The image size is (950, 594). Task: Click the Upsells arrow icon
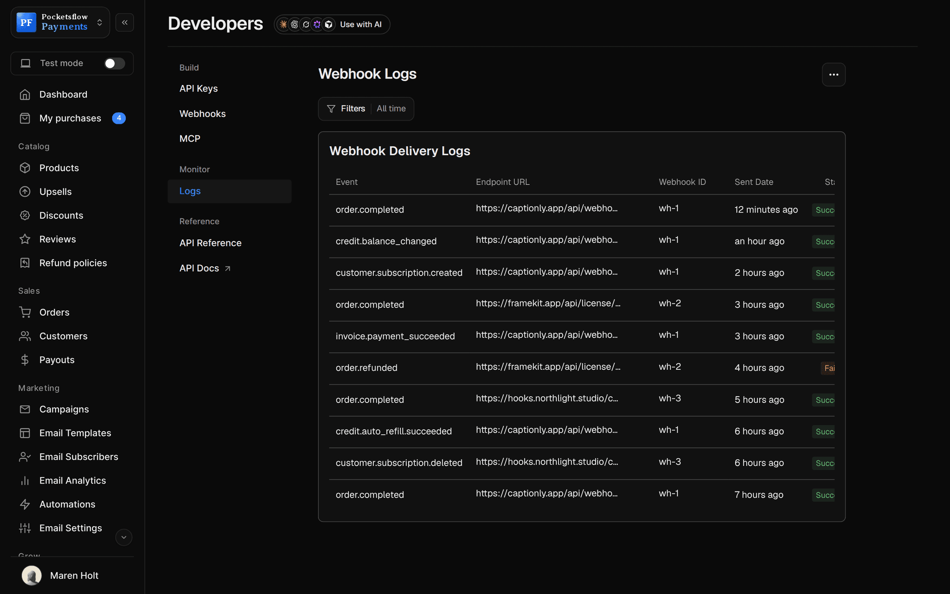pos(25,192)
